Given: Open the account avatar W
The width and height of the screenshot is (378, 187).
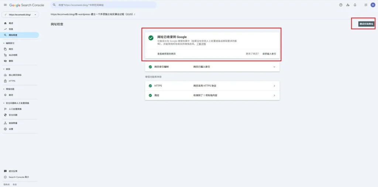Looking at the screenshot, I should pos(373,5).
